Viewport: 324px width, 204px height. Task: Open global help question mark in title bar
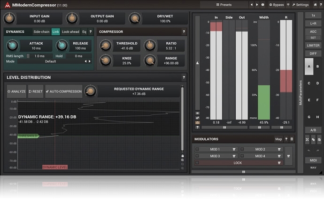click(321, 5)
